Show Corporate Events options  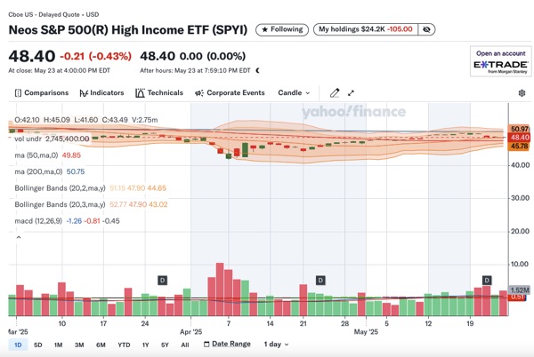click(x=229, y=92)
